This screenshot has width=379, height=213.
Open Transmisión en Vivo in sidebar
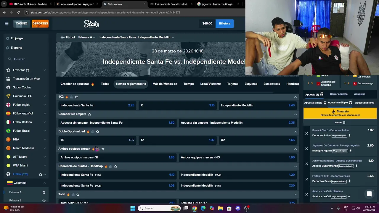coord(26,79)
